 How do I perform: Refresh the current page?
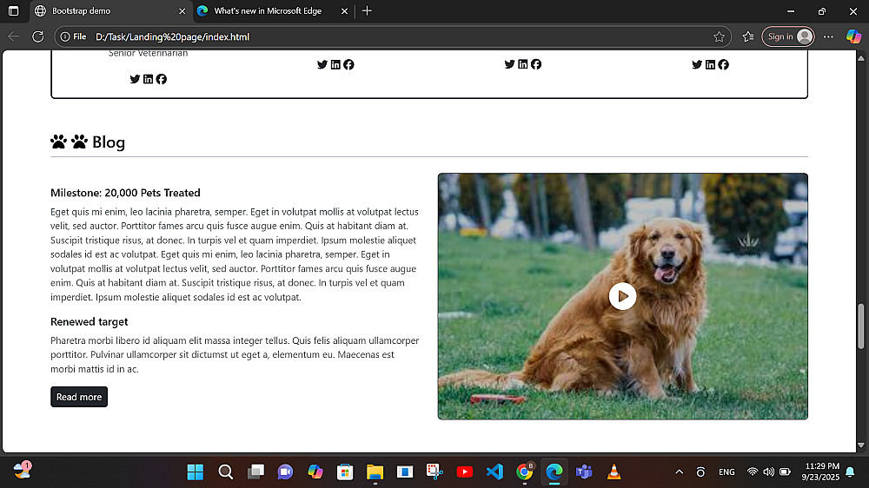pos(37,36)
